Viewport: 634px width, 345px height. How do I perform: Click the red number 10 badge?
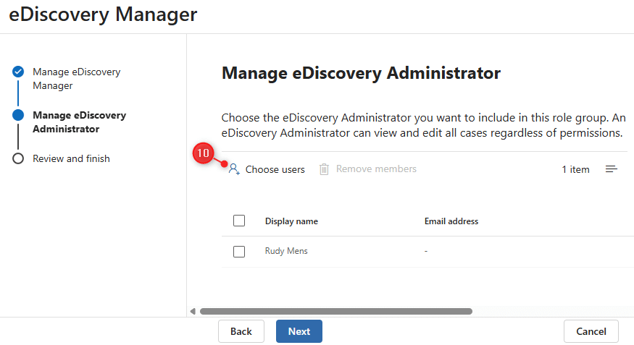(x=204, y=153)
